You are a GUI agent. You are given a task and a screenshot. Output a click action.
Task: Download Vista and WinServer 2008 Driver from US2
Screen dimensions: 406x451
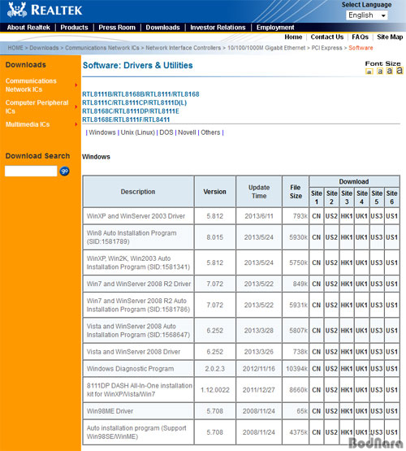tap(331, 352)
